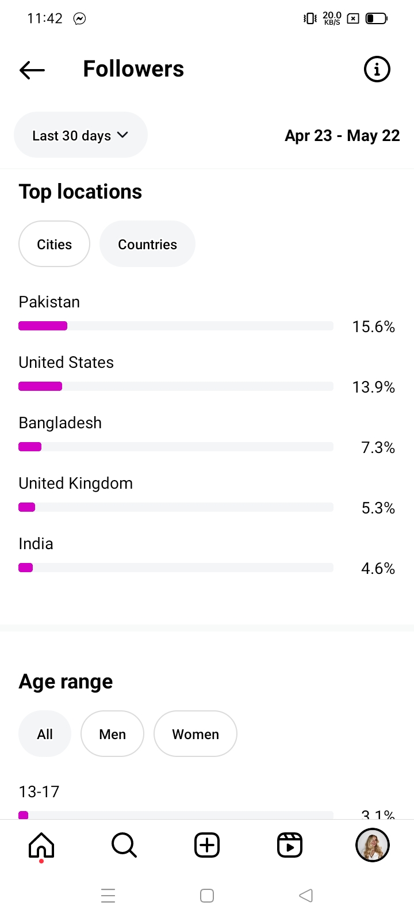Open the Reels icon
This screenshot has height=921, width=414.
tap(290, 845)
